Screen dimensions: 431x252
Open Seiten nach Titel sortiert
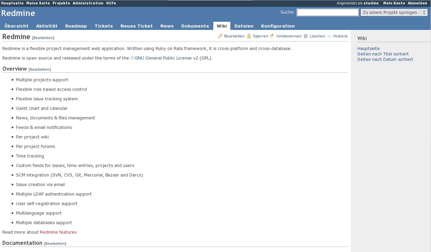click(383, 54)
